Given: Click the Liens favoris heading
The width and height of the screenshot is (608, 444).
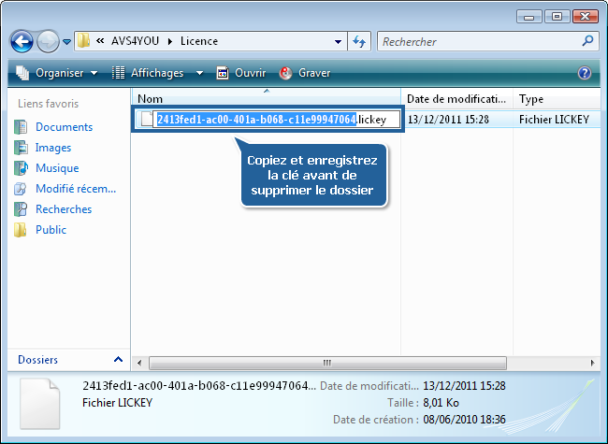Looking at the screenshot, I should [48, 104].
